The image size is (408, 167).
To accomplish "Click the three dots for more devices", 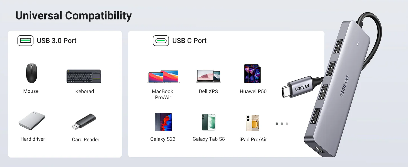I will [x=282, y=124].
